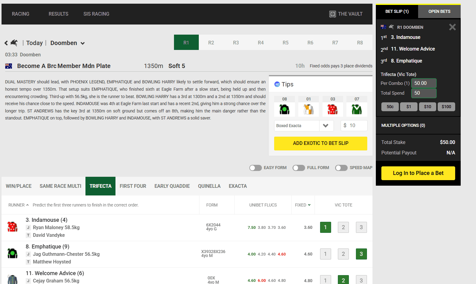Click Welcome Advice fixed odds 4.80
476x284 pixels.
coord(308,281)
